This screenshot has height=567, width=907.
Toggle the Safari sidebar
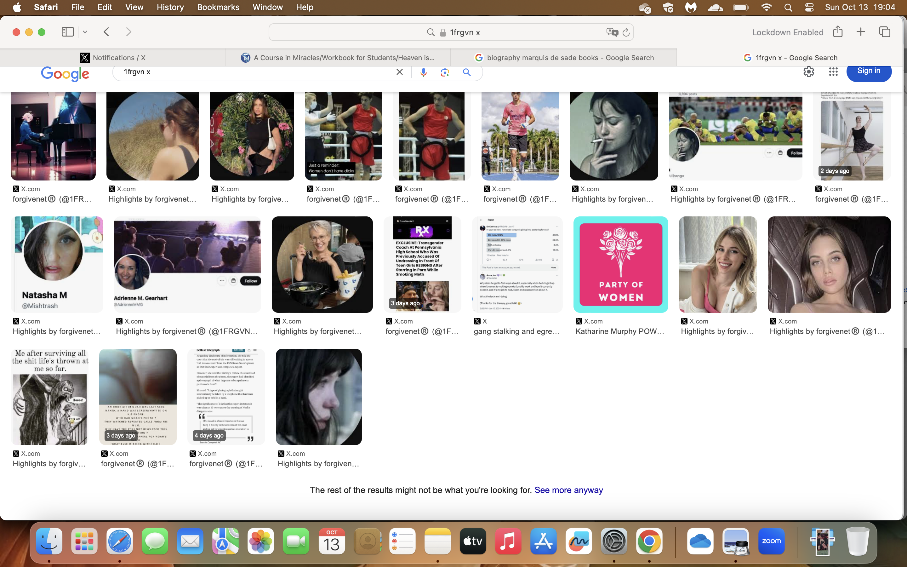tap(68, 32)
